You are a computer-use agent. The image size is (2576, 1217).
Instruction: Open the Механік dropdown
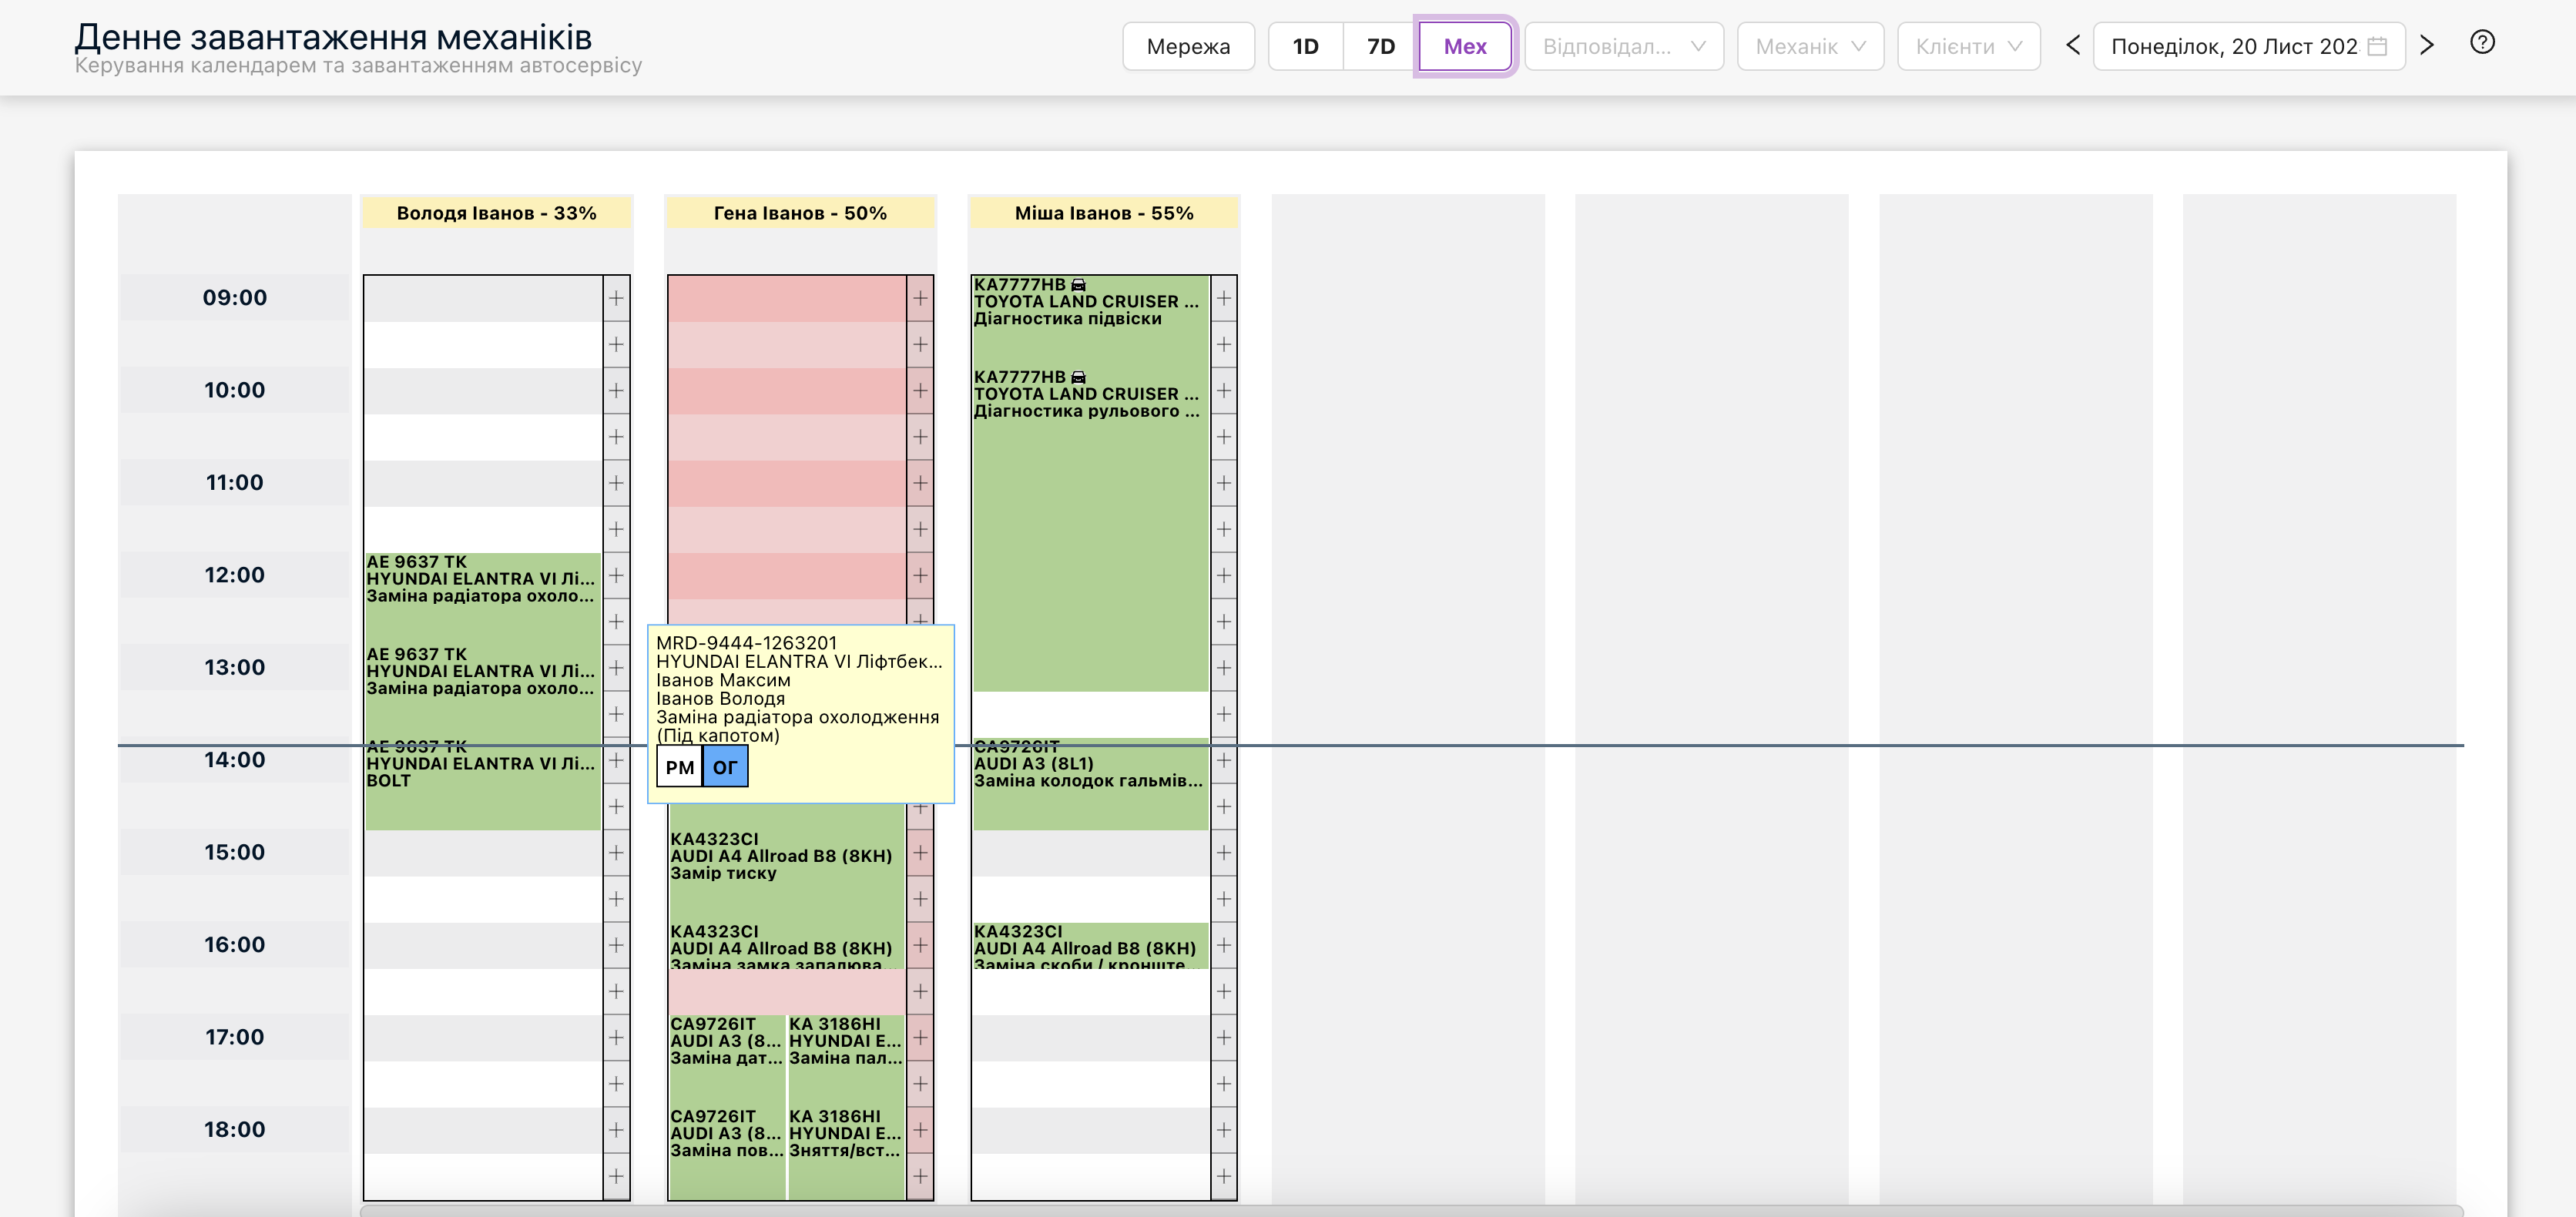(x=1810, y=47)
